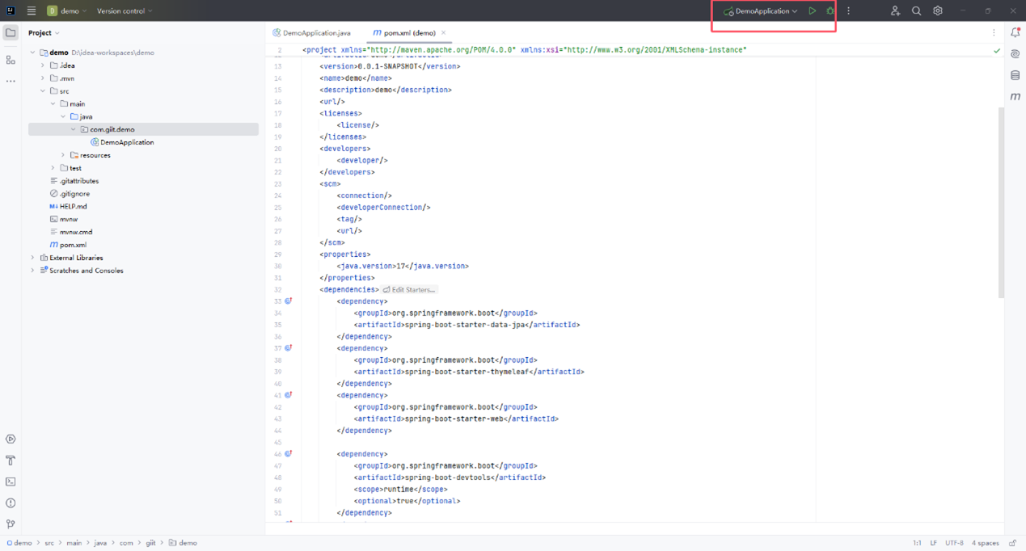Select .gitignore file
Image resolution: width=1026 pixels, height=551 pixels.
click(x=70, y=194)
